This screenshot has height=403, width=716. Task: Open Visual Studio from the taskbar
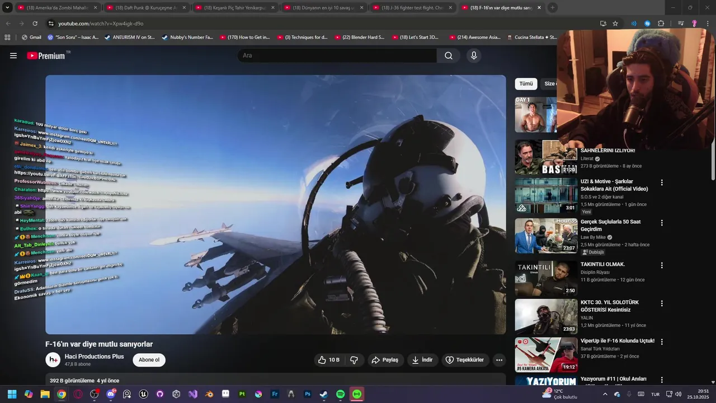click(193, 394)
